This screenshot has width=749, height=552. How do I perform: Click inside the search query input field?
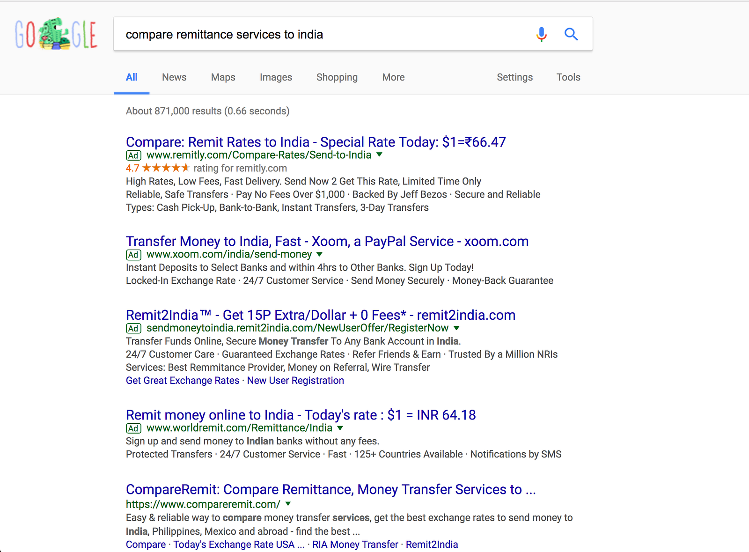[323, 35]
